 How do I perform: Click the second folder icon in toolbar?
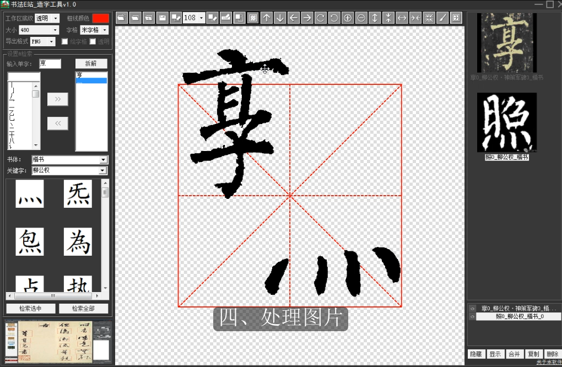pos(136,18)
